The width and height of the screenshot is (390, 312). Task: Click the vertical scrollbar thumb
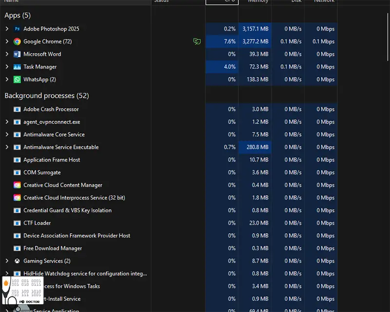(x=388, y=37)
